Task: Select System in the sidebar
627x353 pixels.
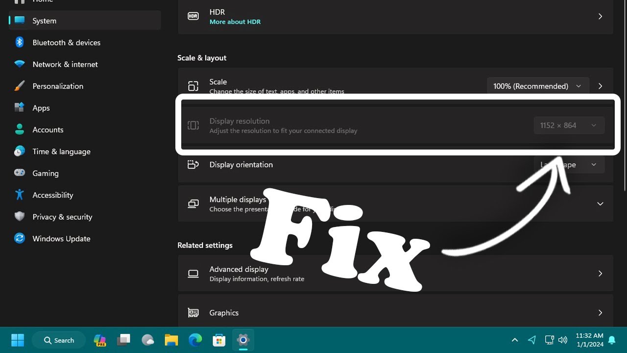Action: point(85,21)
